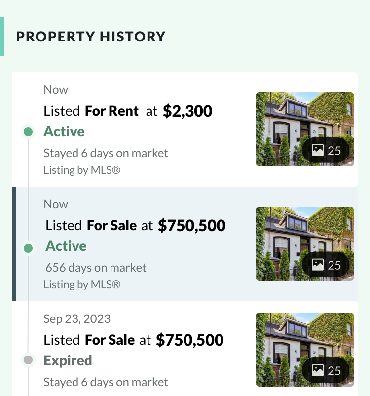The height and width of the screenshot is (396, 370).
Task: Click green Active dot for rental listing
Action: [x=28, y=131]
